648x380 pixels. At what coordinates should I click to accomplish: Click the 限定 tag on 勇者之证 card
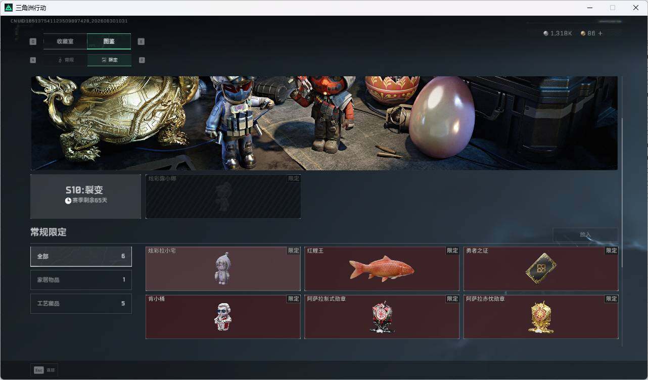click(x=612, y=251)
